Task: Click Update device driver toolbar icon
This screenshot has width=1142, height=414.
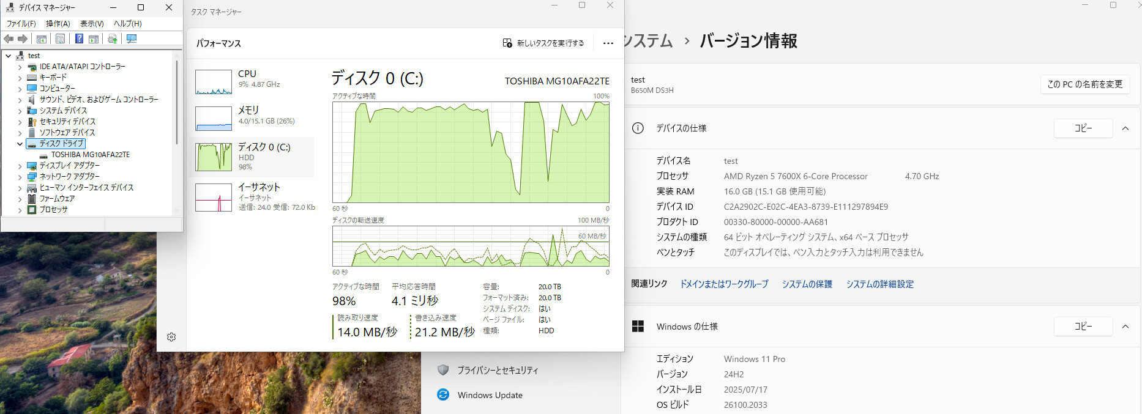Action: (x=113, y=39)
